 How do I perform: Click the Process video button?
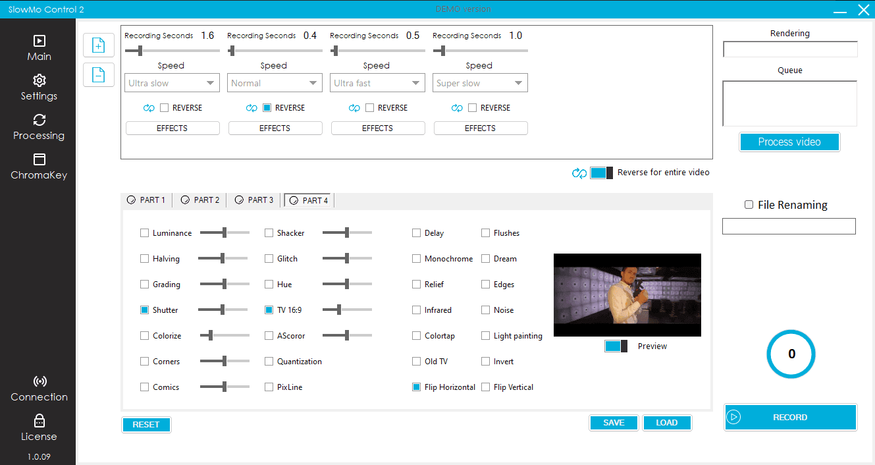click(789, 142)
